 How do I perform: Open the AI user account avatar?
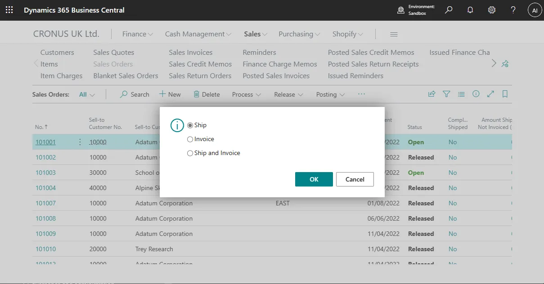(x=535, y=10)
